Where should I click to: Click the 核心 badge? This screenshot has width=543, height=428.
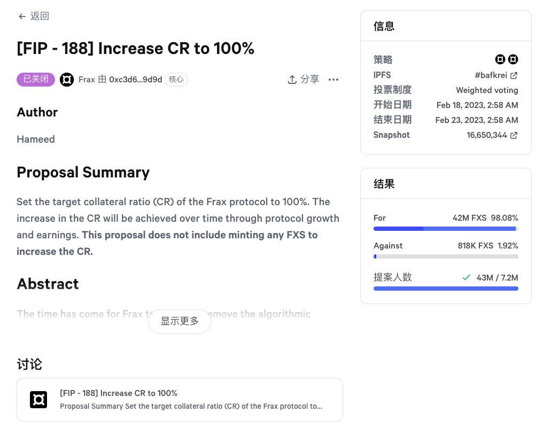(176, 80)
